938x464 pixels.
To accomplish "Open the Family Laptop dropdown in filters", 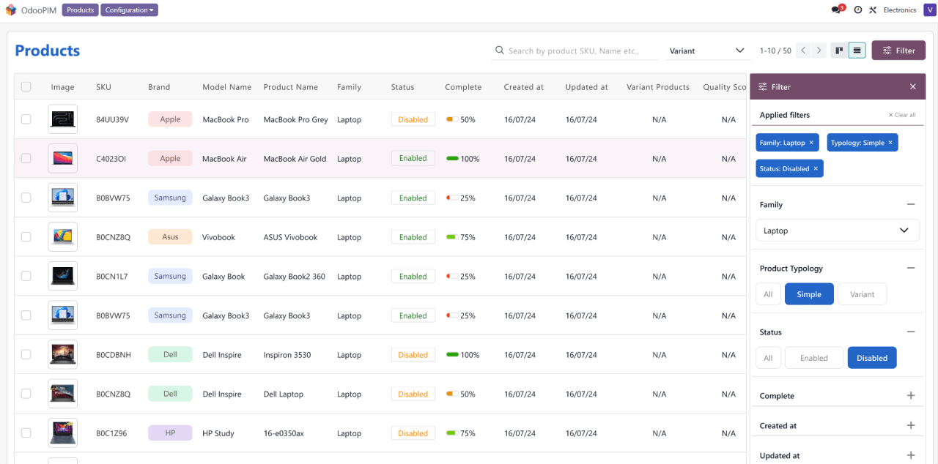I will click(x=837, y=231).
